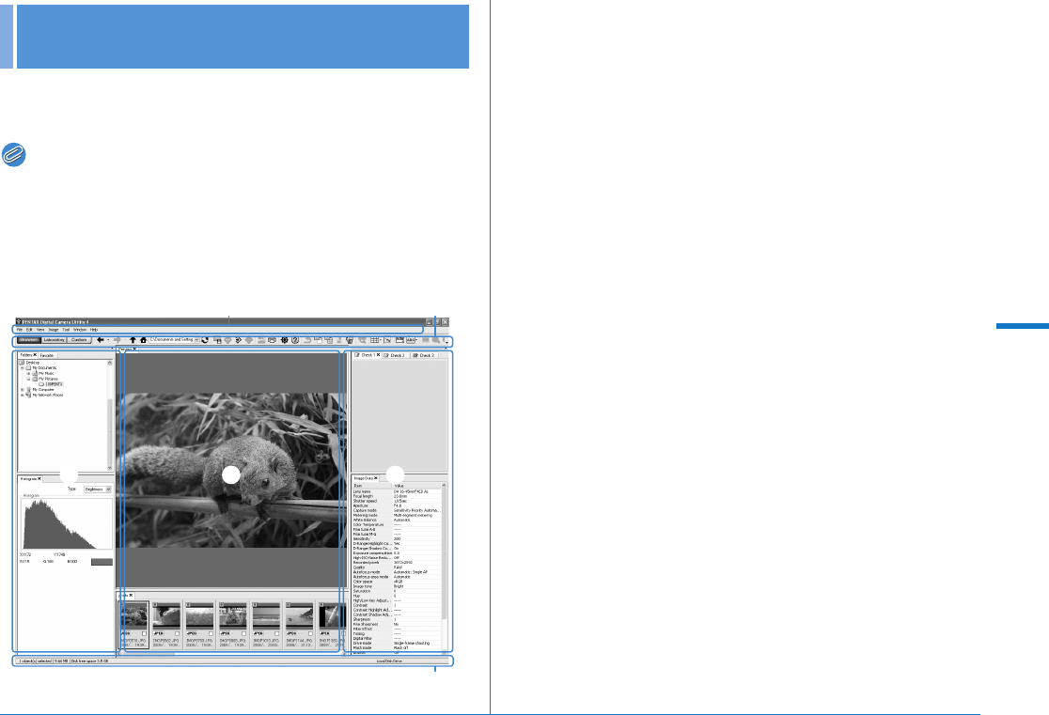The height and width of the screenshot is (715, 1049).
Task: Tick the checkbox under the first thumbnail
Action: 144,633
